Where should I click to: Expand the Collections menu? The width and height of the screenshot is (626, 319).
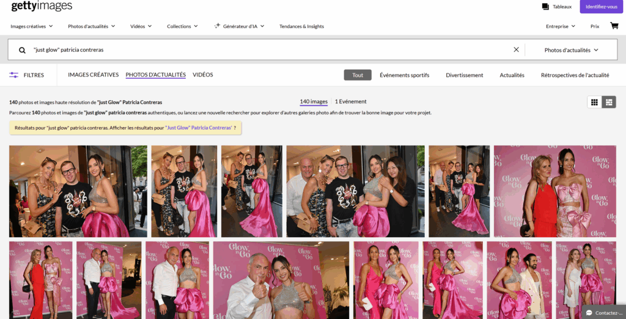[182, 26]
